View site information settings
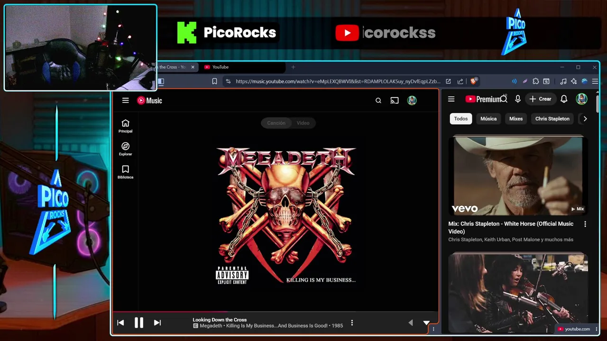607x341 pixels. pos(228,81)
